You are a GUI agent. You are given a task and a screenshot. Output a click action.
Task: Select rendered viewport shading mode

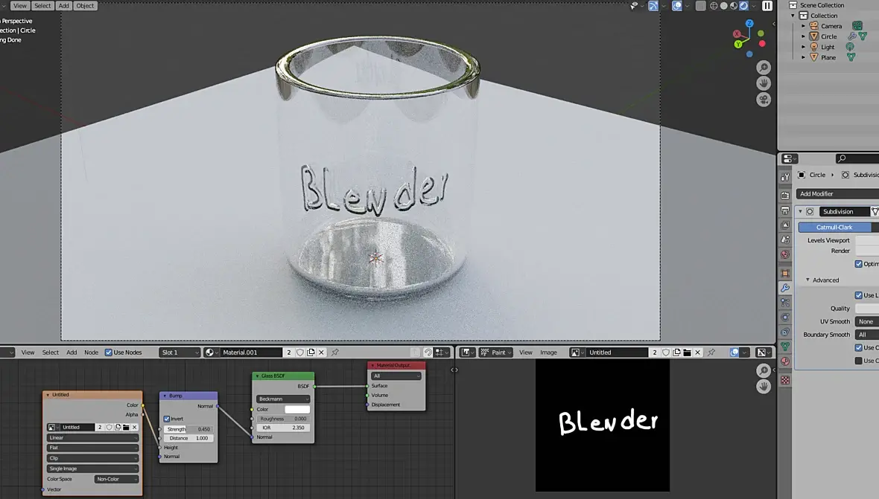pyautogui.click(x=743, y=6)
